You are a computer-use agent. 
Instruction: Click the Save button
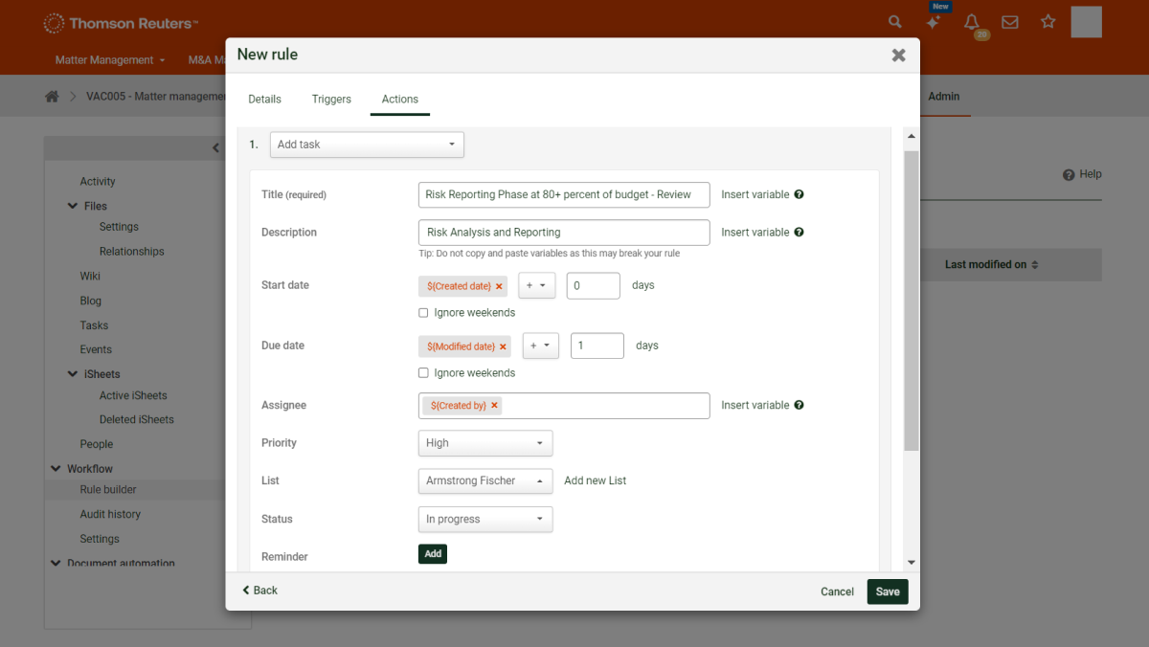pos(887,591)
